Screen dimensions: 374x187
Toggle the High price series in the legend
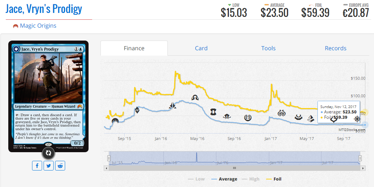[x=251, y=179]
